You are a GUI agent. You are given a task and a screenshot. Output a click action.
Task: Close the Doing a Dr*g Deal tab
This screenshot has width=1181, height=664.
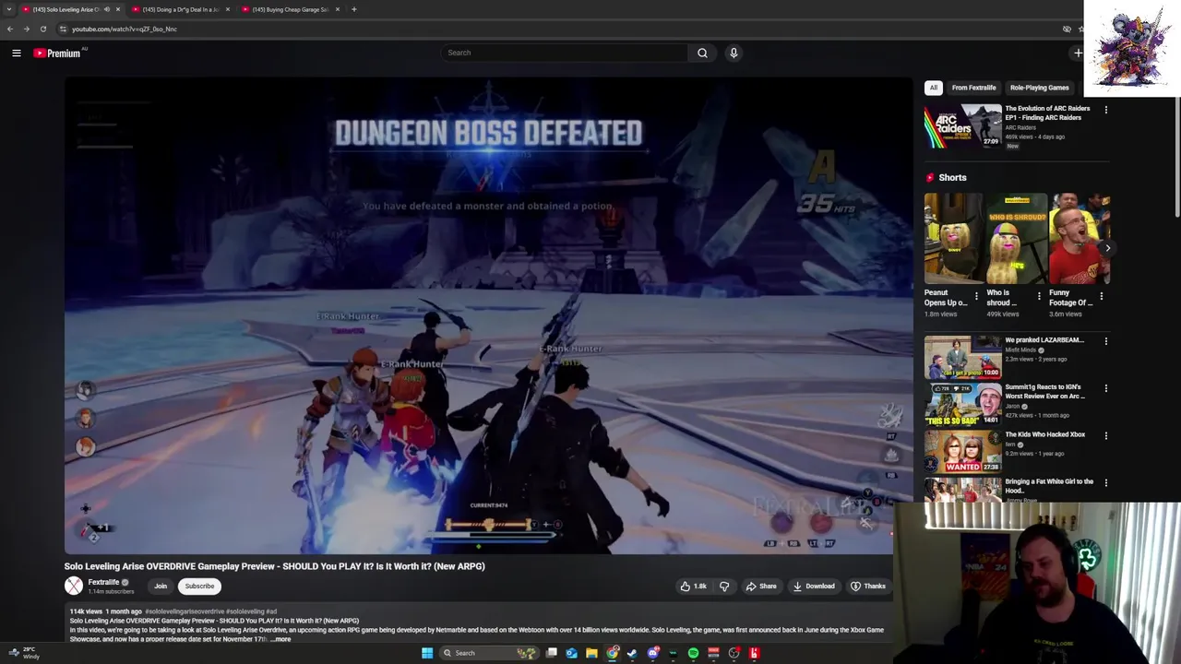pyautogui.click(x=228, y=9)
